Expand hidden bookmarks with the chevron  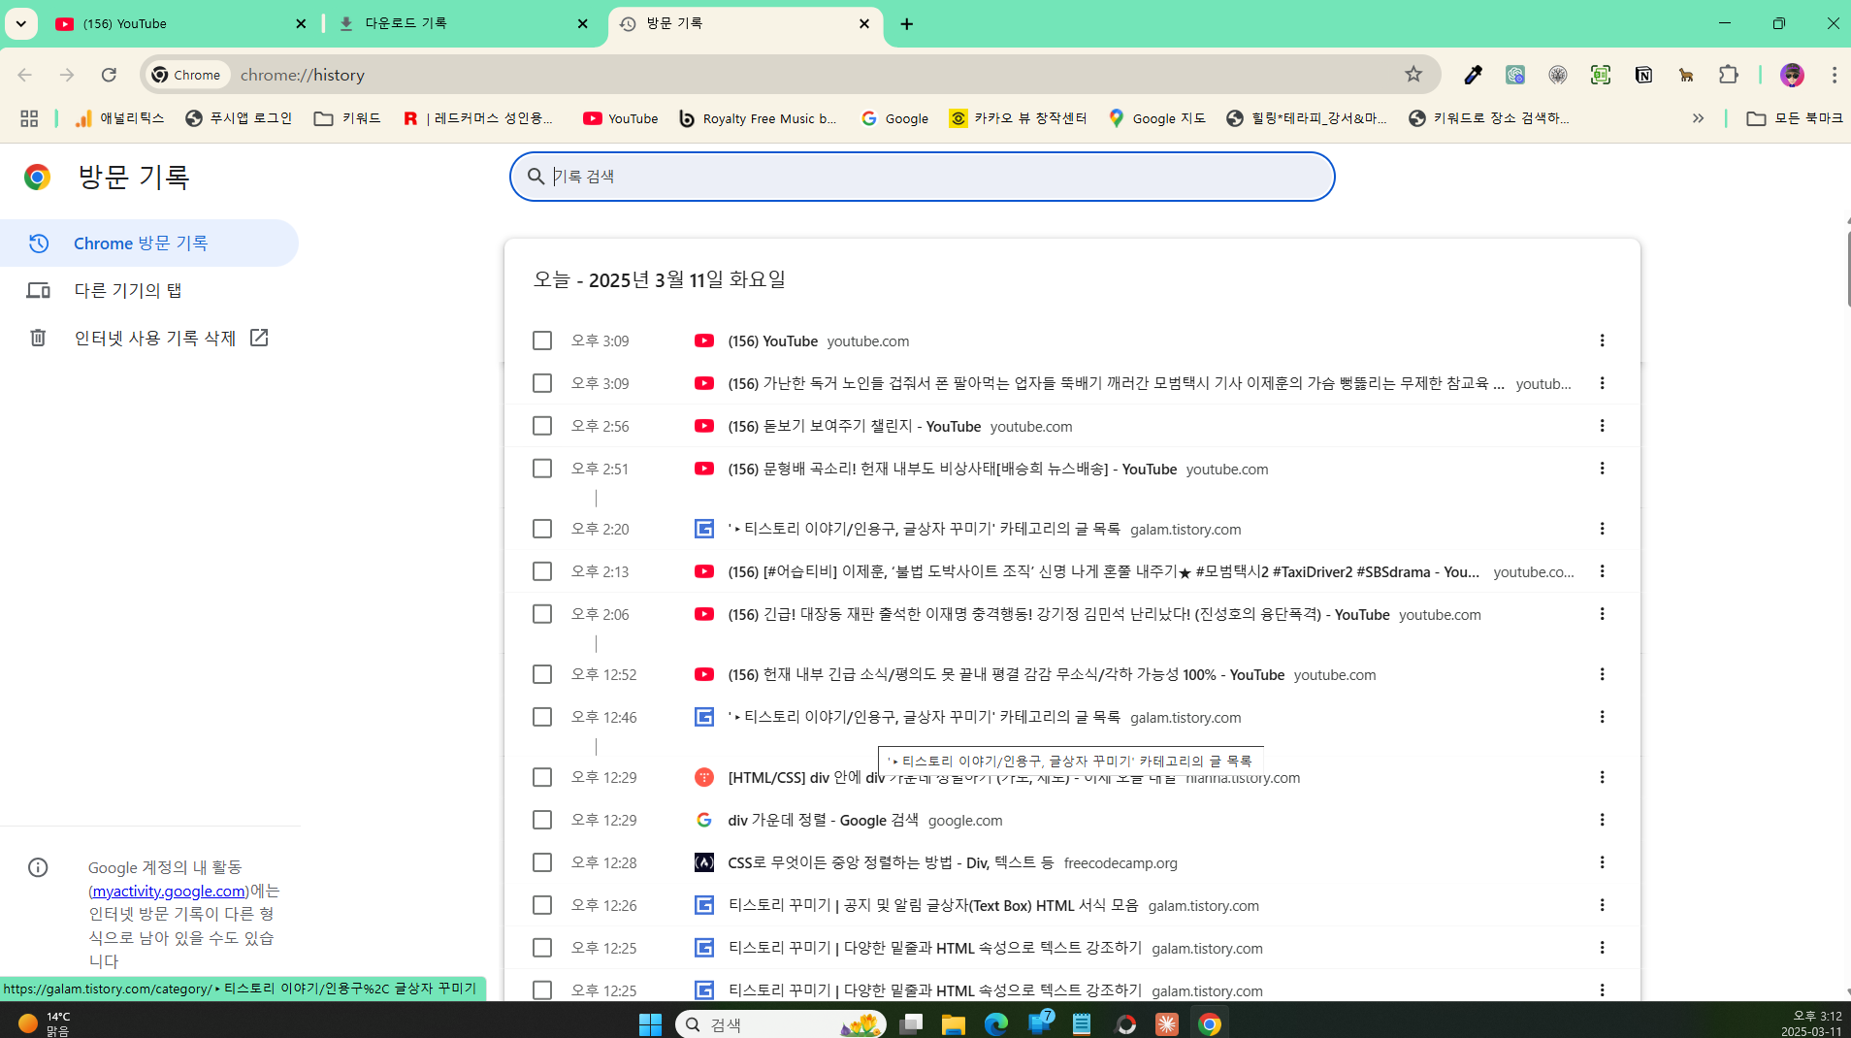(x=1698, y=118)
